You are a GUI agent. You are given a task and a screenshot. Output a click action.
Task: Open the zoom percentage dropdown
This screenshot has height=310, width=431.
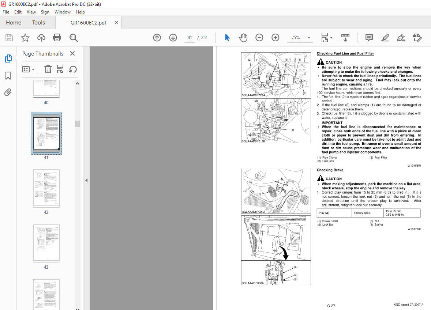309,38
